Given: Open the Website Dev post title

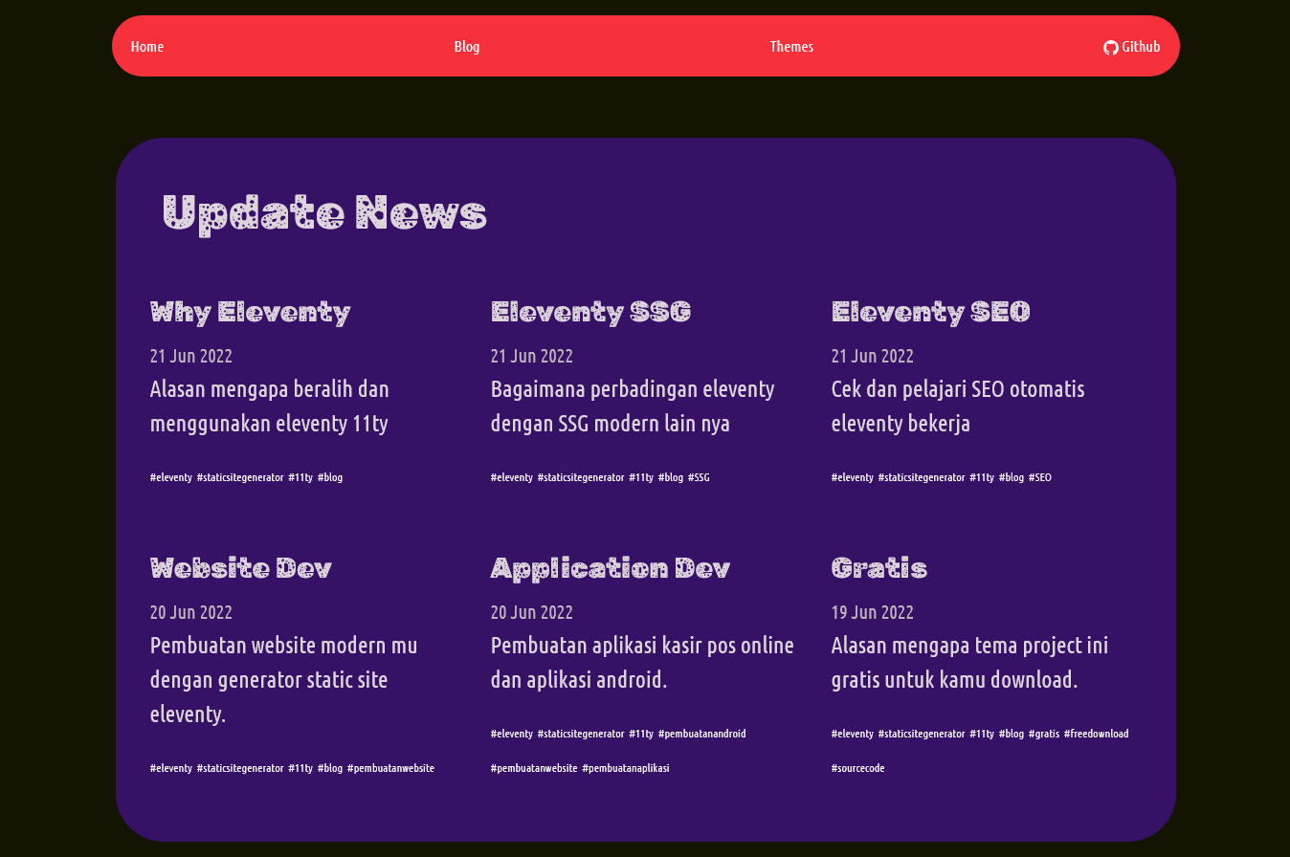Looking at the screenshot, I should 241,569.
